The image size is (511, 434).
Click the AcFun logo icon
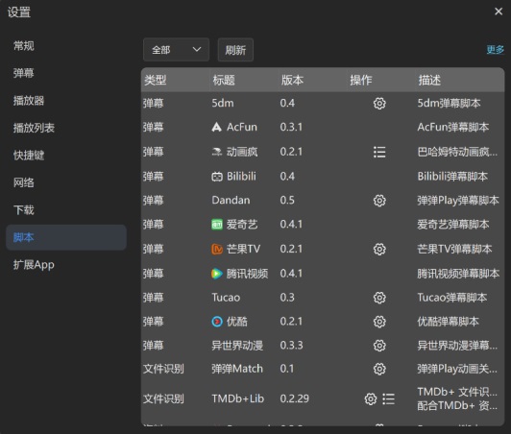(x=217, y=127)
